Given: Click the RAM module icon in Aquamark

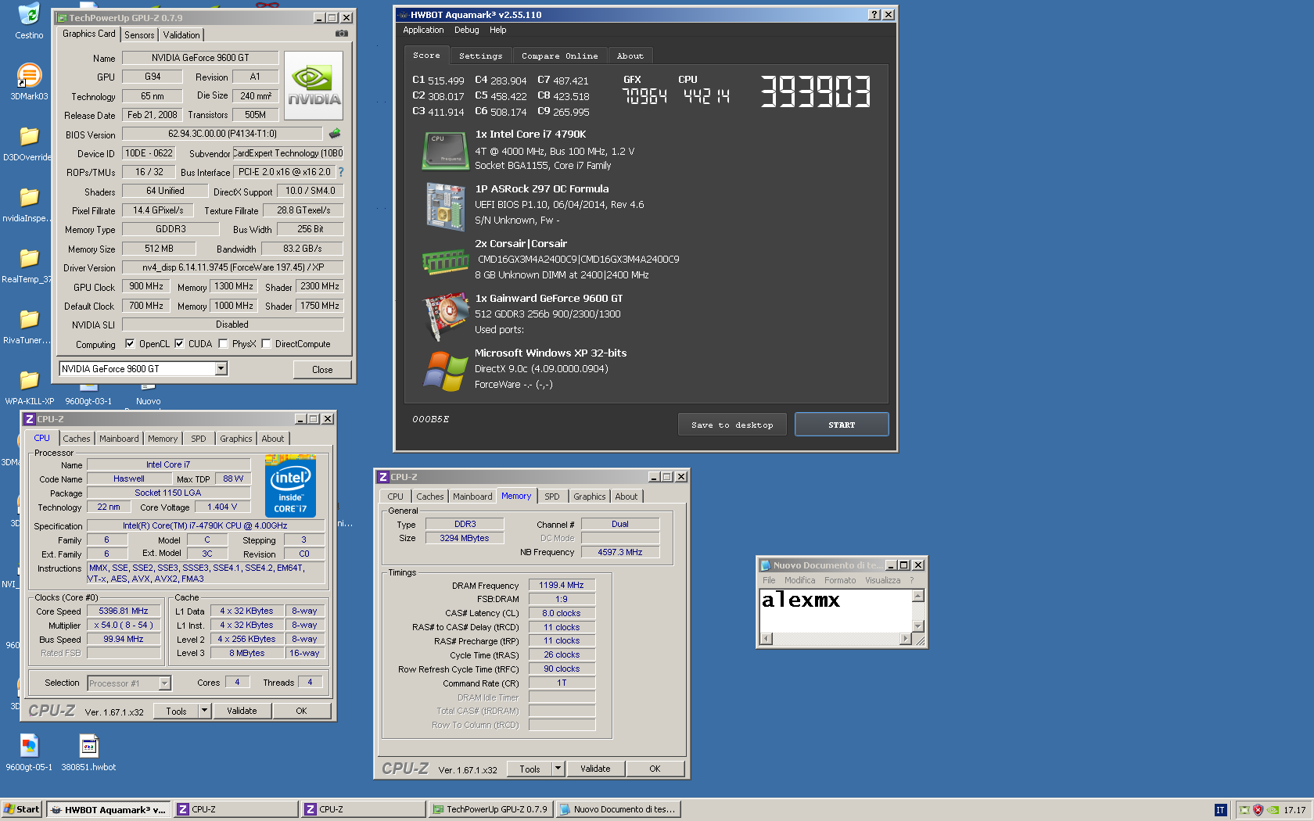Looking at the screenshot, I should tap(446, 261).
